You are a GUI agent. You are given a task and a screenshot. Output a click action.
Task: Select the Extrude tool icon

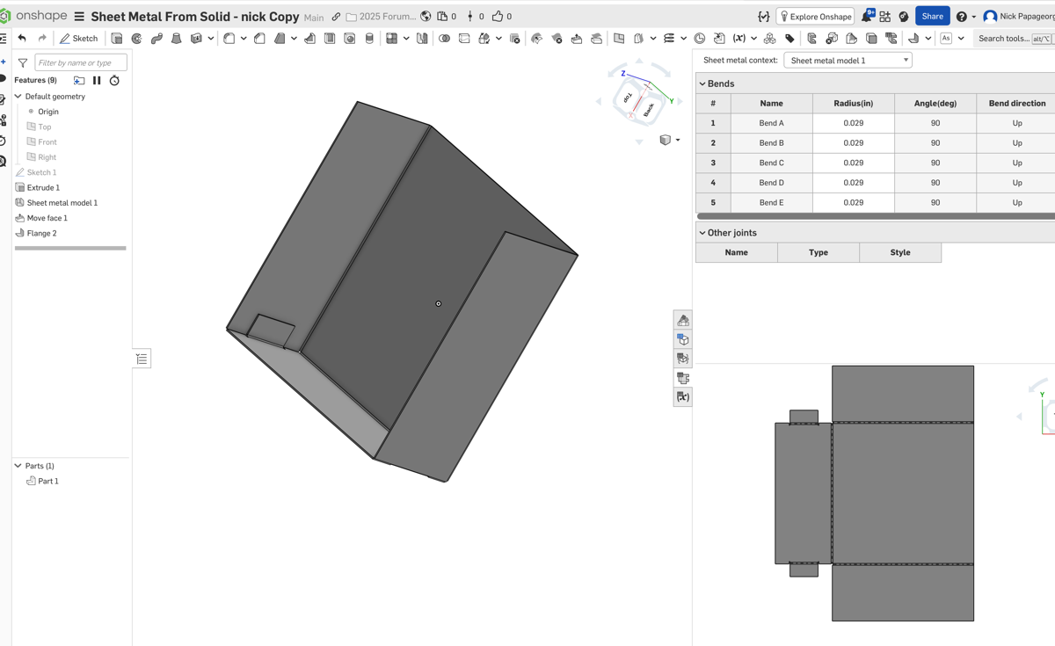[x=117, y=39]
